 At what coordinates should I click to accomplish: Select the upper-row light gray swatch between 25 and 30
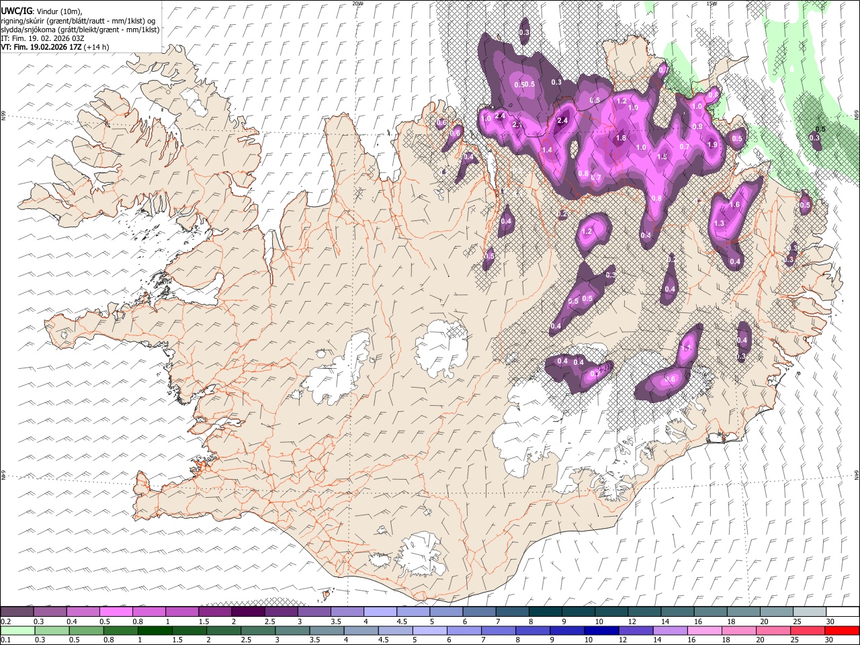[x=809, y=612]
